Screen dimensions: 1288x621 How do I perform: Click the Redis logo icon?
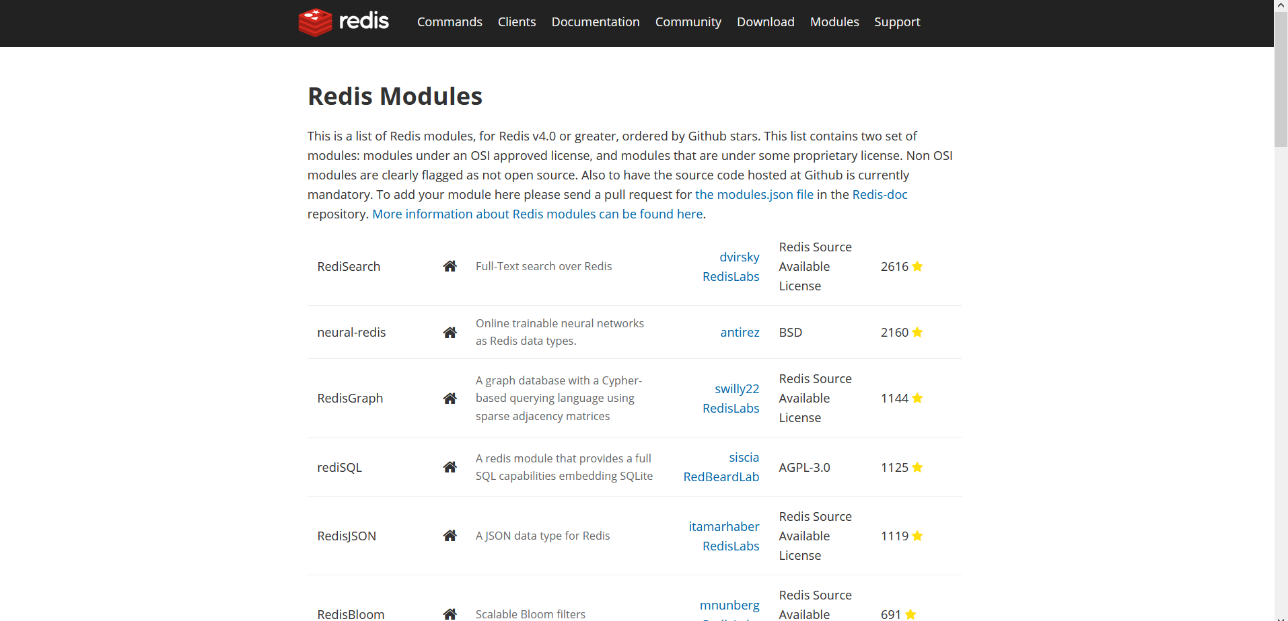click(316, 22)
